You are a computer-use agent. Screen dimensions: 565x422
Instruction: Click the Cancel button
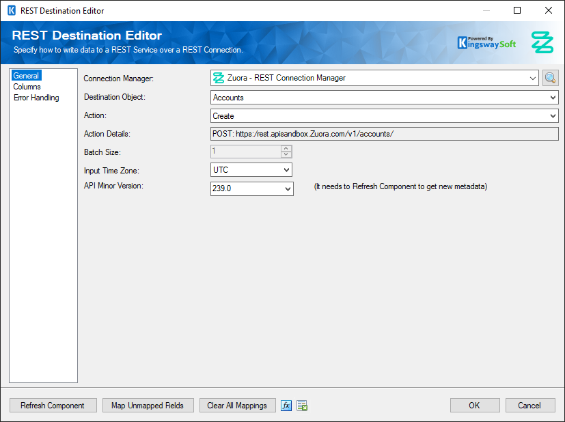[x=529, y=406]
